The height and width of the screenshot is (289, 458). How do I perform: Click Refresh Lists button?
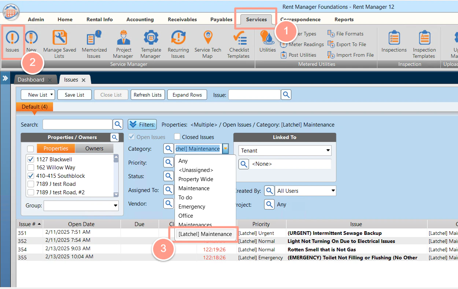(x=147, y=95)
